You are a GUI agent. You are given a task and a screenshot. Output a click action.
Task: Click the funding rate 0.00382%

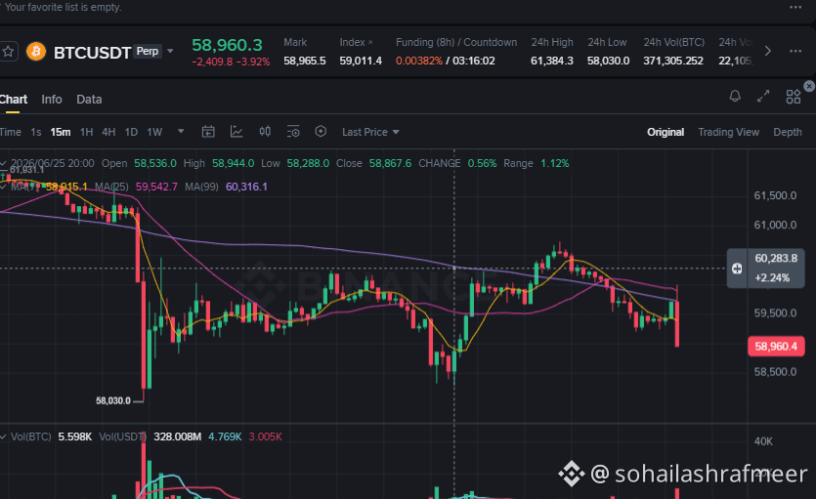click(x=419, y=61)
